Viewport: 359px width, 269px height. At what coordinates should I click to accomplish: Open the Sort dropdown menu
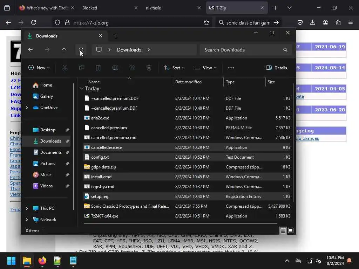tap(174, 68)
